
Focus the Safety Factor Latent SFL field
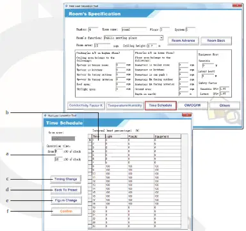point(224,94)
